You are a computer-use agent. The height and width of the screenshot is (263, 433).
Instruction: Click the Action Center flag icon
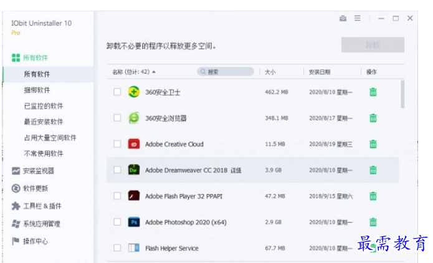16,241
